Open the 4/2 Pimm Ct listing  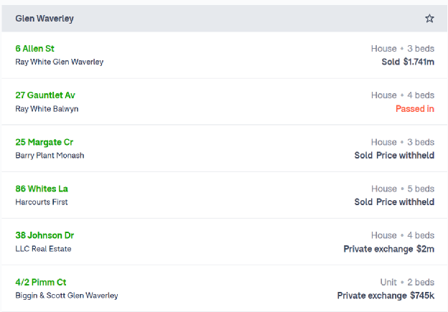(x=41, y=283)
